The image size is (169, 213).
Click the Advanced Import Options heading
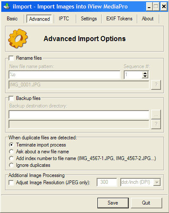coord(85,39)
